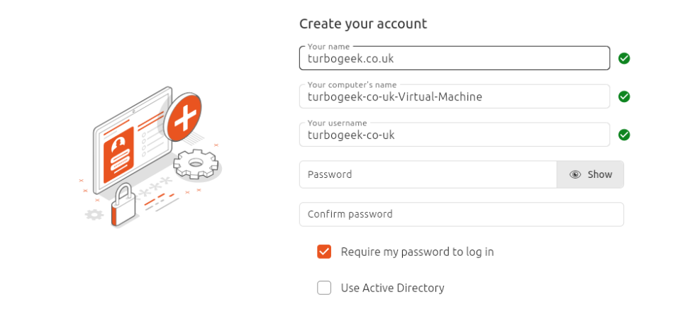Click the orange plus circle illustration
This screenshot has height=319, width=695.
(x=183, y=118)
